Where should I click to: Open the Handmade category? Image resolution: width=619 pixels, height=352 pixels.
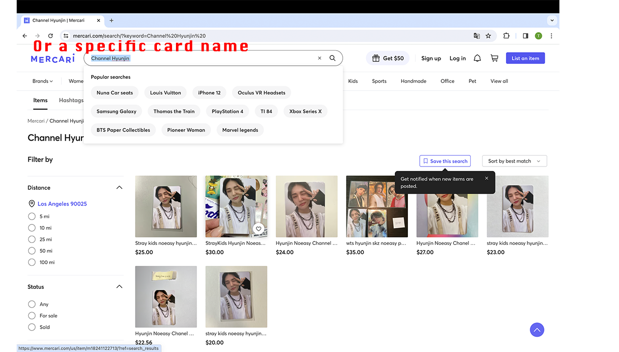coord(413,81)
